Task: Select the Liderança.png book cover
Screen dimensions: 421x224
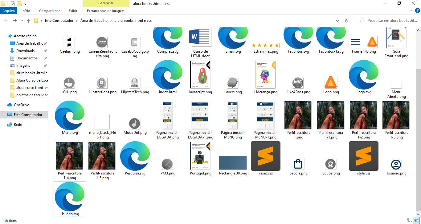Action: coord(266,74)
